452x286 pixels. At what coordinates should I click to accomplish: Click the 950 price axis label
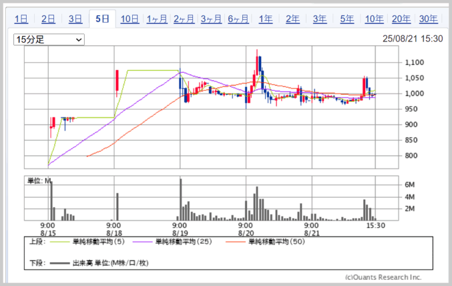click(411, 109)
